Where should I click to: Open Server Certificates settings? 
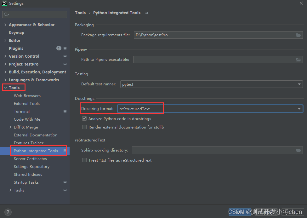30,159
